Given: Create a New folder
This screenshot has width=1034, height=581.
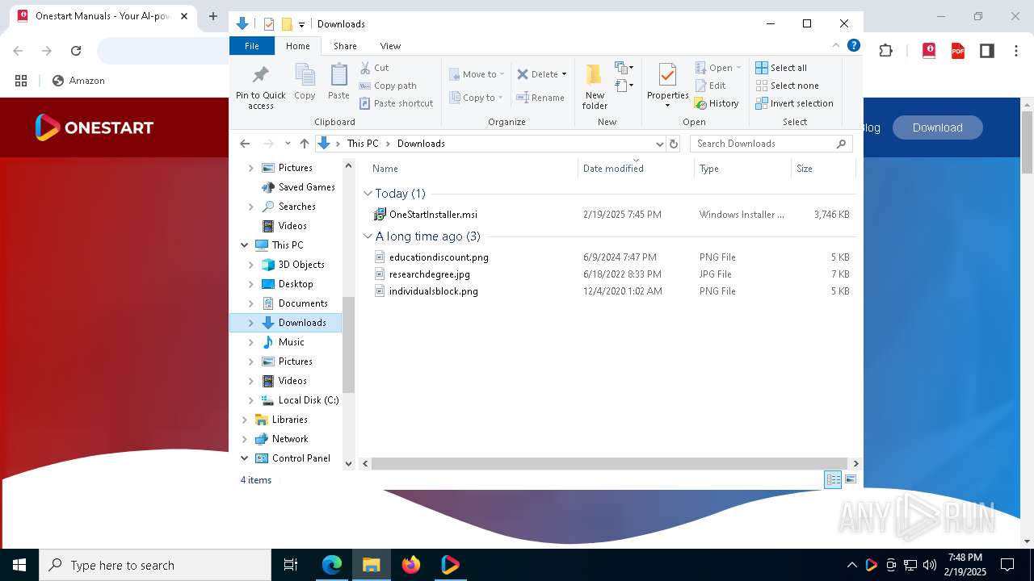Looking at the screenshot, I should click(x=595, y=86).
